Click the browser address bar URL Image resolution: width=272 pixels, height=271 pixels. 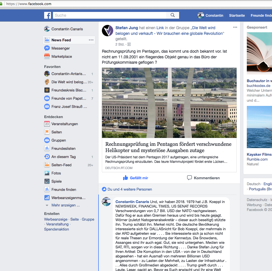[x=29, y=4]
